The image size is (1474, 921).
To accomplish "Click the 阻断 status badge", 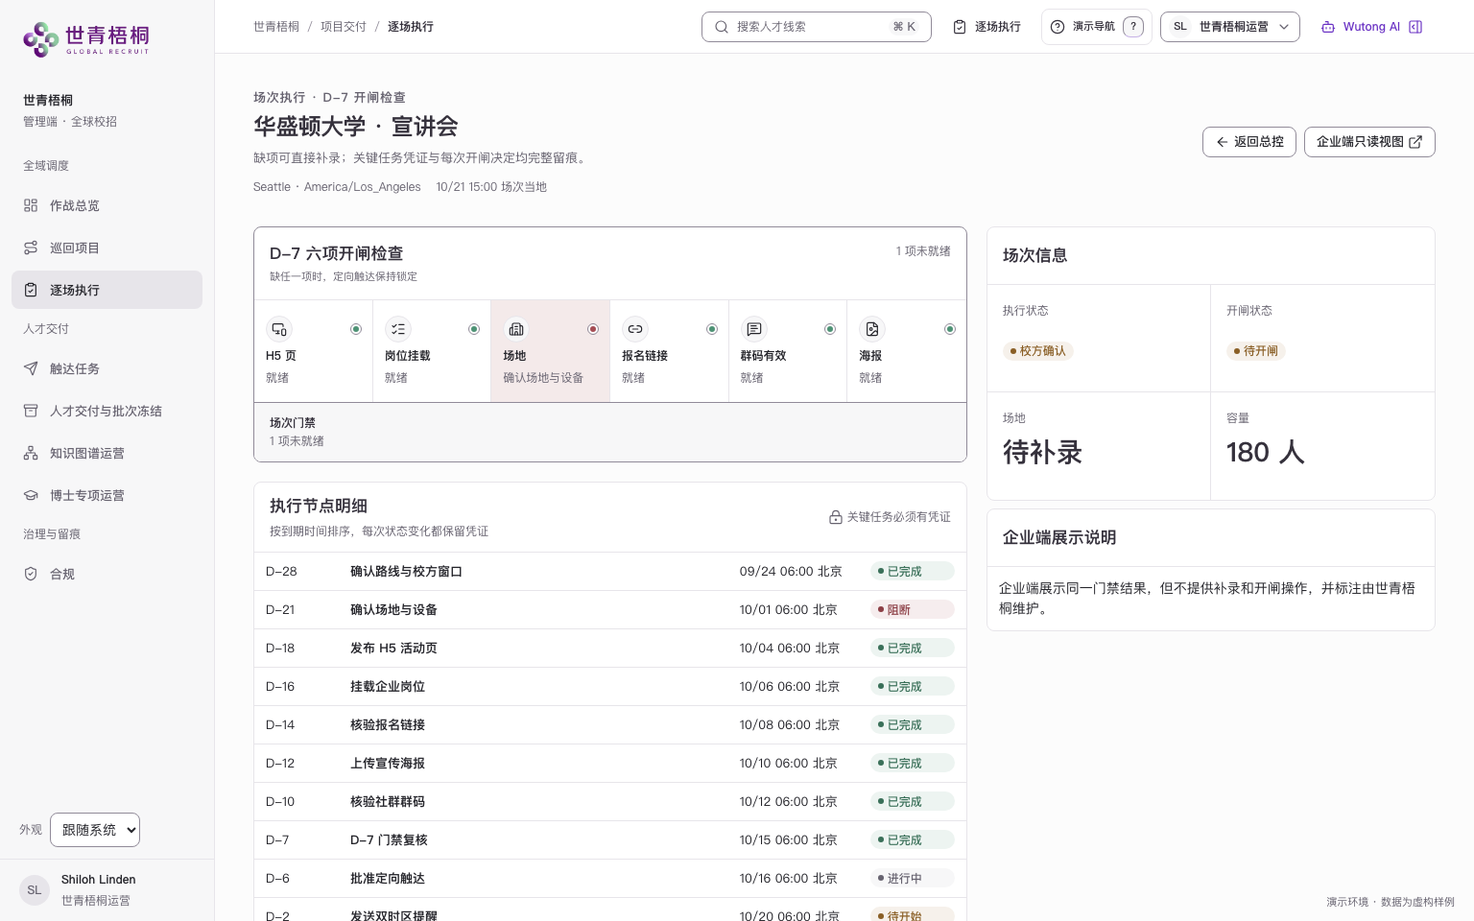I will (x=913, y=610).
